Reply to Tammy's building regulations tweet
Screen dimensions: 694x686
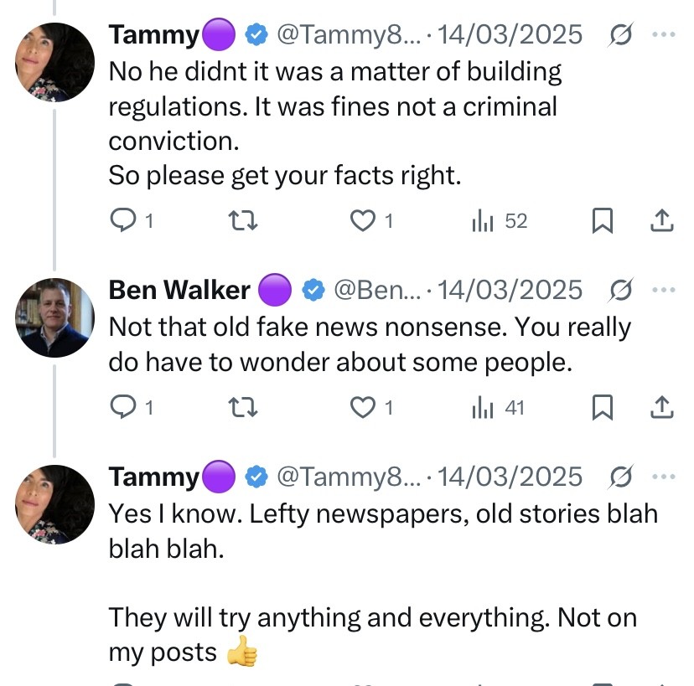tap(123, 220)
